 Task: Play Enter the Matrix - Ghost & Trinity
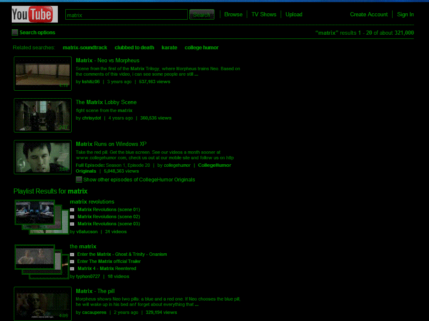pyautogui.click(x=122, y=255)
